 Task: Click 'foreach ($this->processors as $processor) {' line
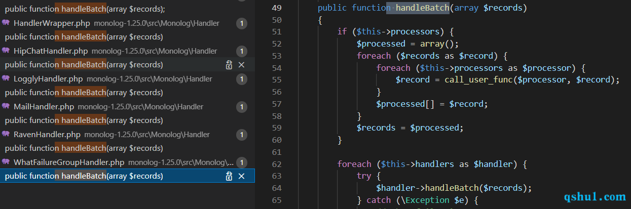point(481,68)
